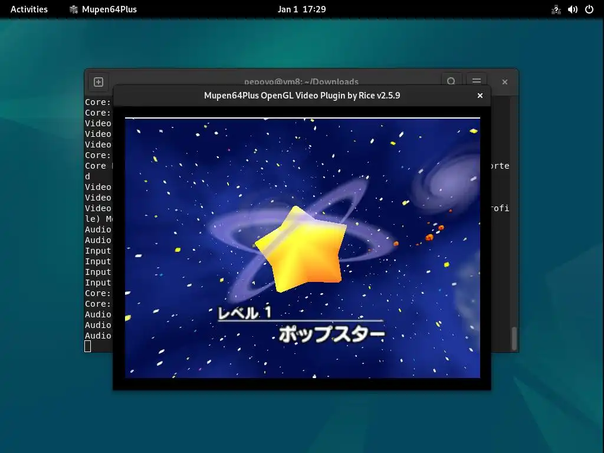
Task: Click the terminal scrollbar thumb
Action: point(514,339)
